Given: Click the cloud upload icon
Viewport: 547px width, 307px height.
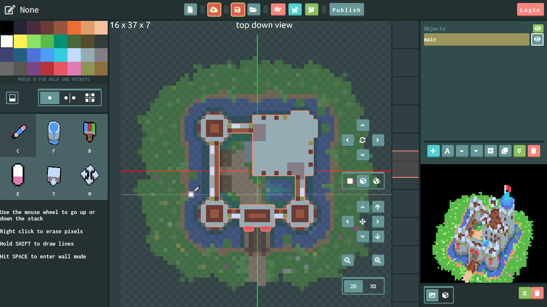Looking at the screenshot, I should [214, 9].
